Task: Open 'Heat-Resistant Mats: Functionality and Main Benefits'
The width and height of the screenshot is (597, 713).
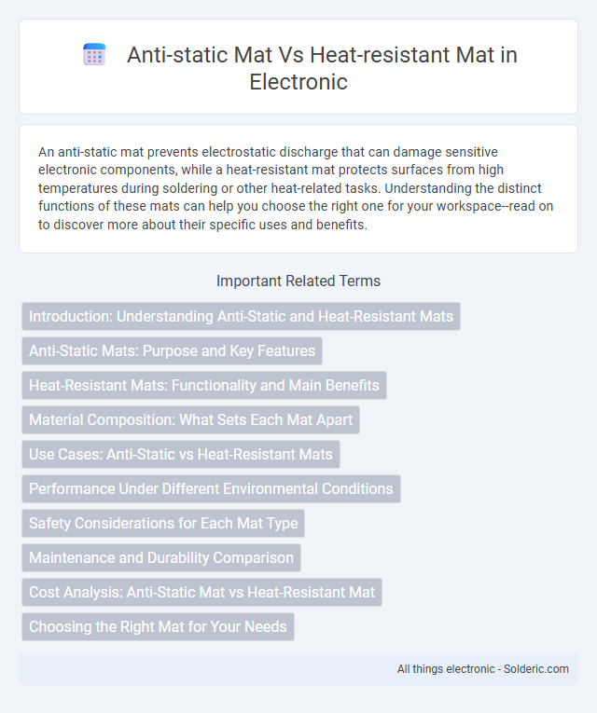Action: coord(204,386)
